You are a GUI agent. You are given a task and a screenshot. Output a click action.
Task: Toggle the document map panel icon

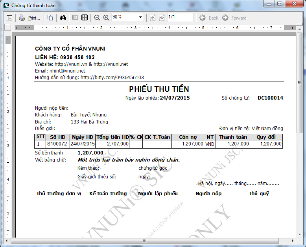[x=9, y=18]
